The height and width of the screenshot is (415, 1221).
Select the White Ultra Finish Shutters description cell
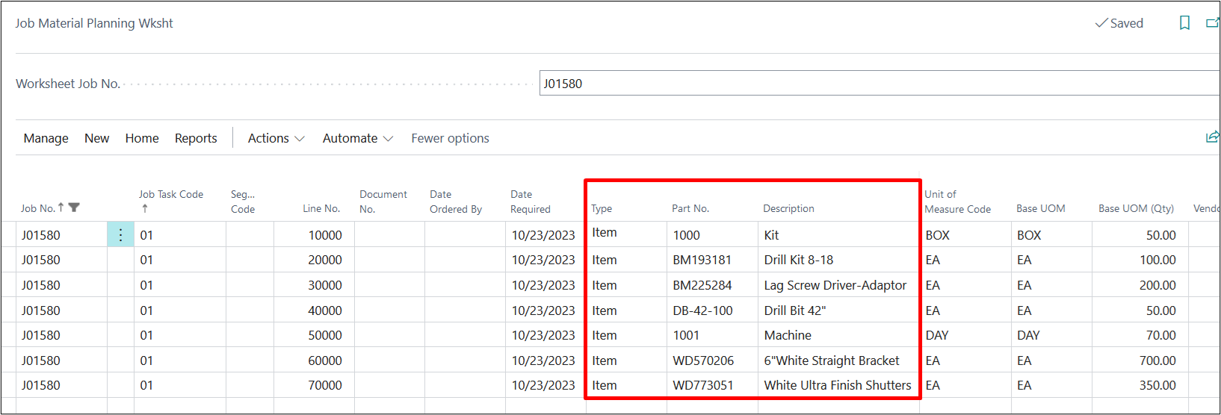837,385
